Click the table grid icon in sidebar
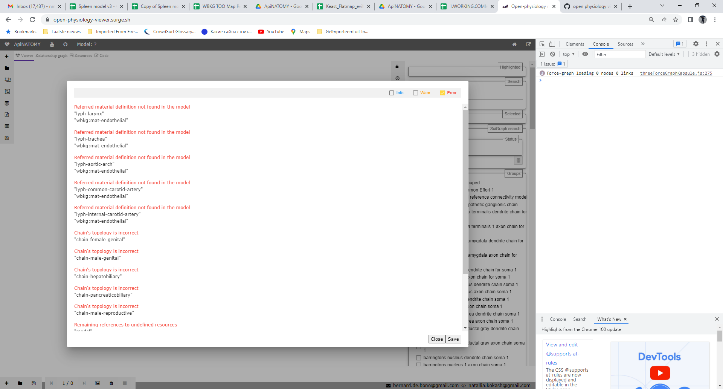Image resolution: width=723 pixels, height=389 pixels. [x=7, y=126]
